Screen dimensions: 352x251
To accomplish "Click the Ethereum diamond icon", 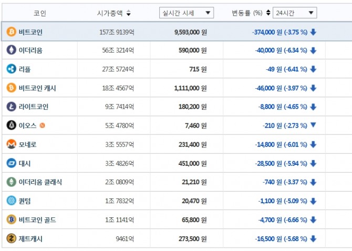I will click(11, 50).
